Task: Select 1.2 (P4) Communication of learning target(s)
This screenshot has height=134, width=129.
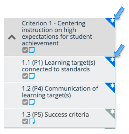Action: point(60,92)
